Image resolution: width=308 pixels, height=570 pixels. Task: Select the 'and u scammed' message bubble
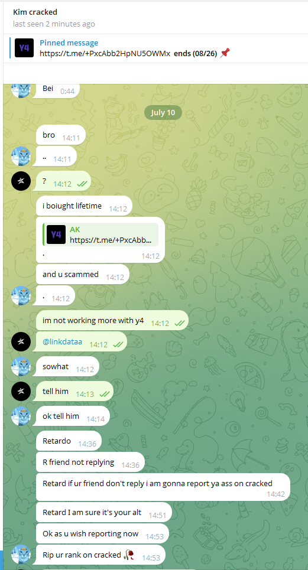[83, 275]
